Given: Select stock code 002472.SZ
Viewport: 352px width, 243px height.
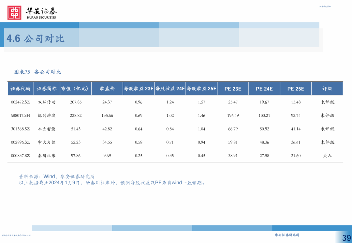Looking at the screenshot, I should click(21, 102).
